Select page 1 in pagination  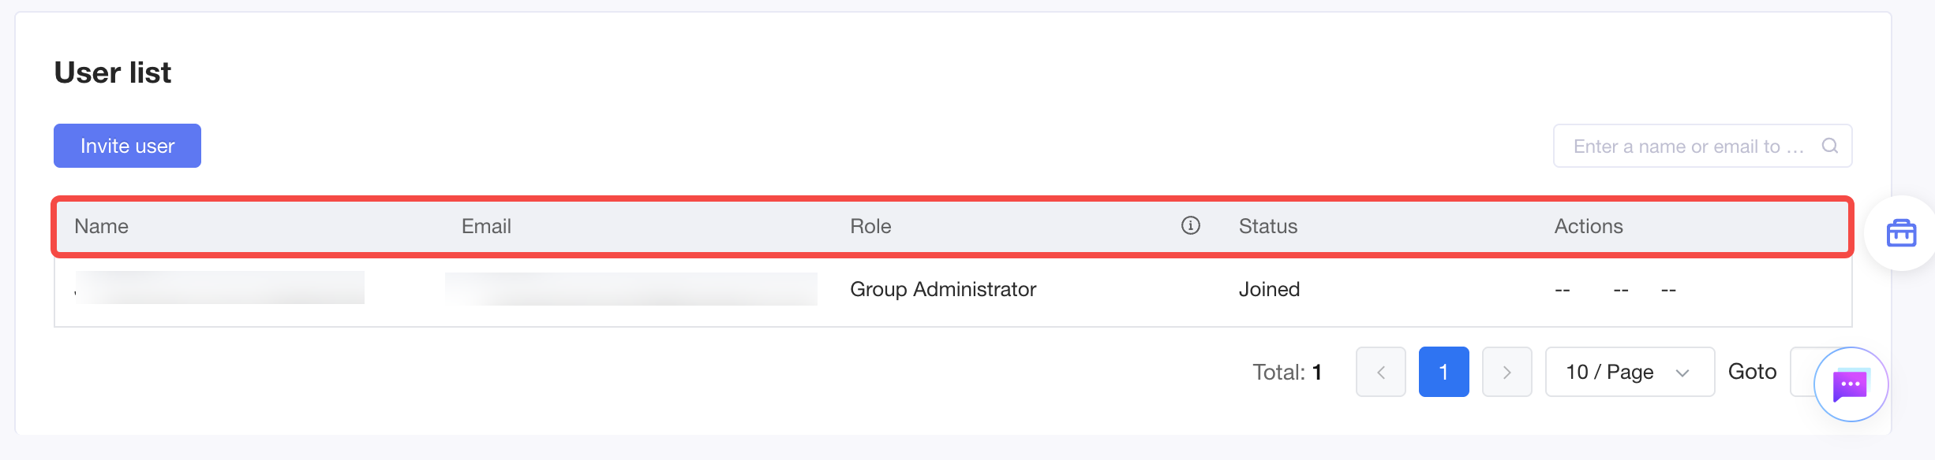[x=1444, y=372]
